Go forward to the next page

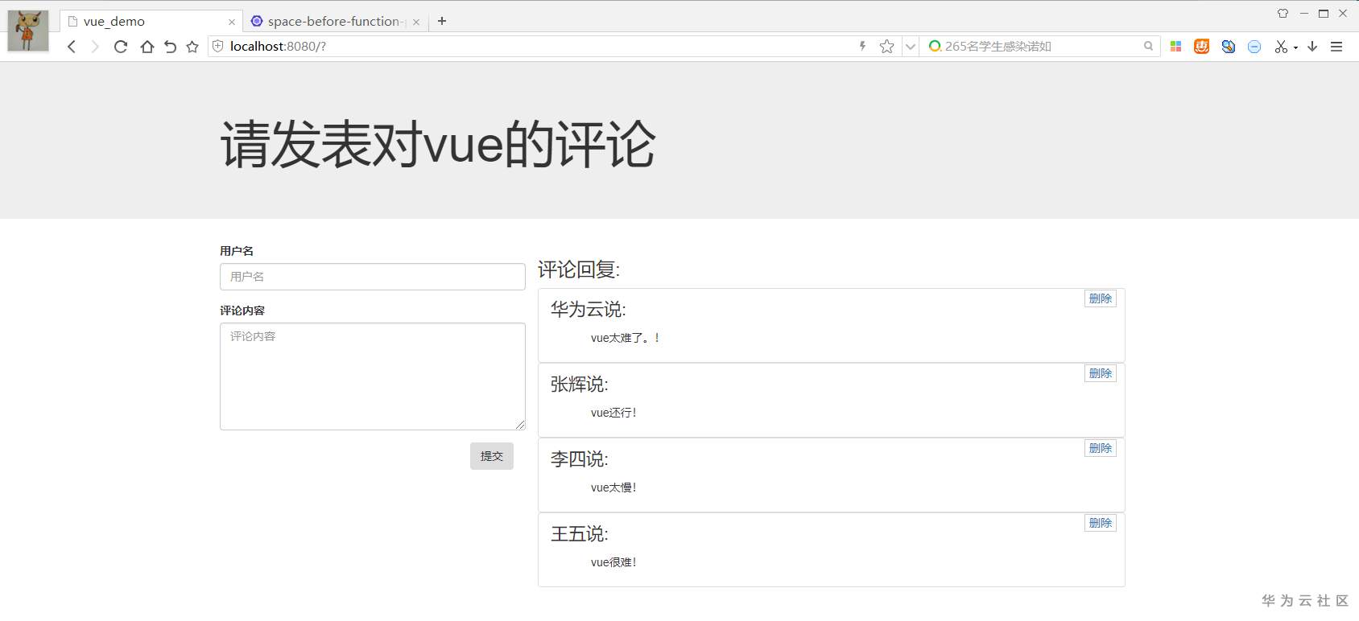click(x=95, y=47)
